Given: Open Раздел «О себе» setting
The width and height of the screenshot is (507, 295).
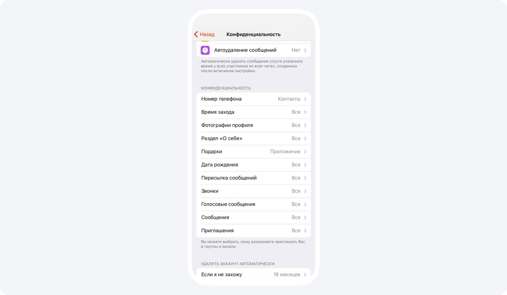Looking at the screenshot, I should (x=253, y=138).
